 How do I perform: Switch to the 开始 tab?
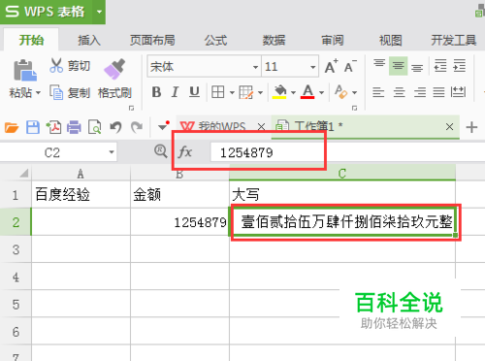(31, 40)
